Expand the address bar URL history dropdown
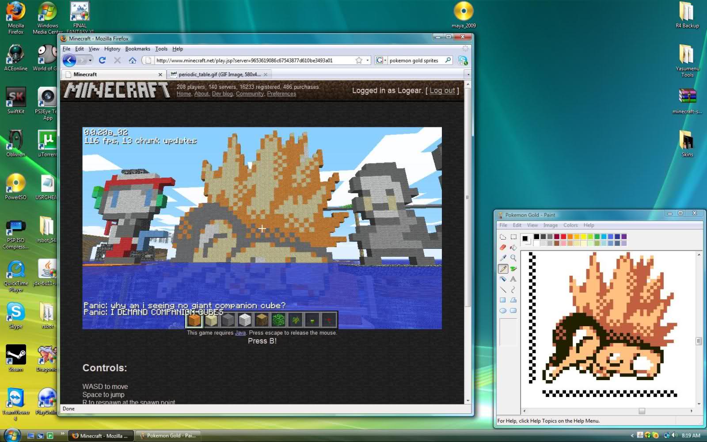Viewport: 707px width, 442px height. (x=367, y=60)
